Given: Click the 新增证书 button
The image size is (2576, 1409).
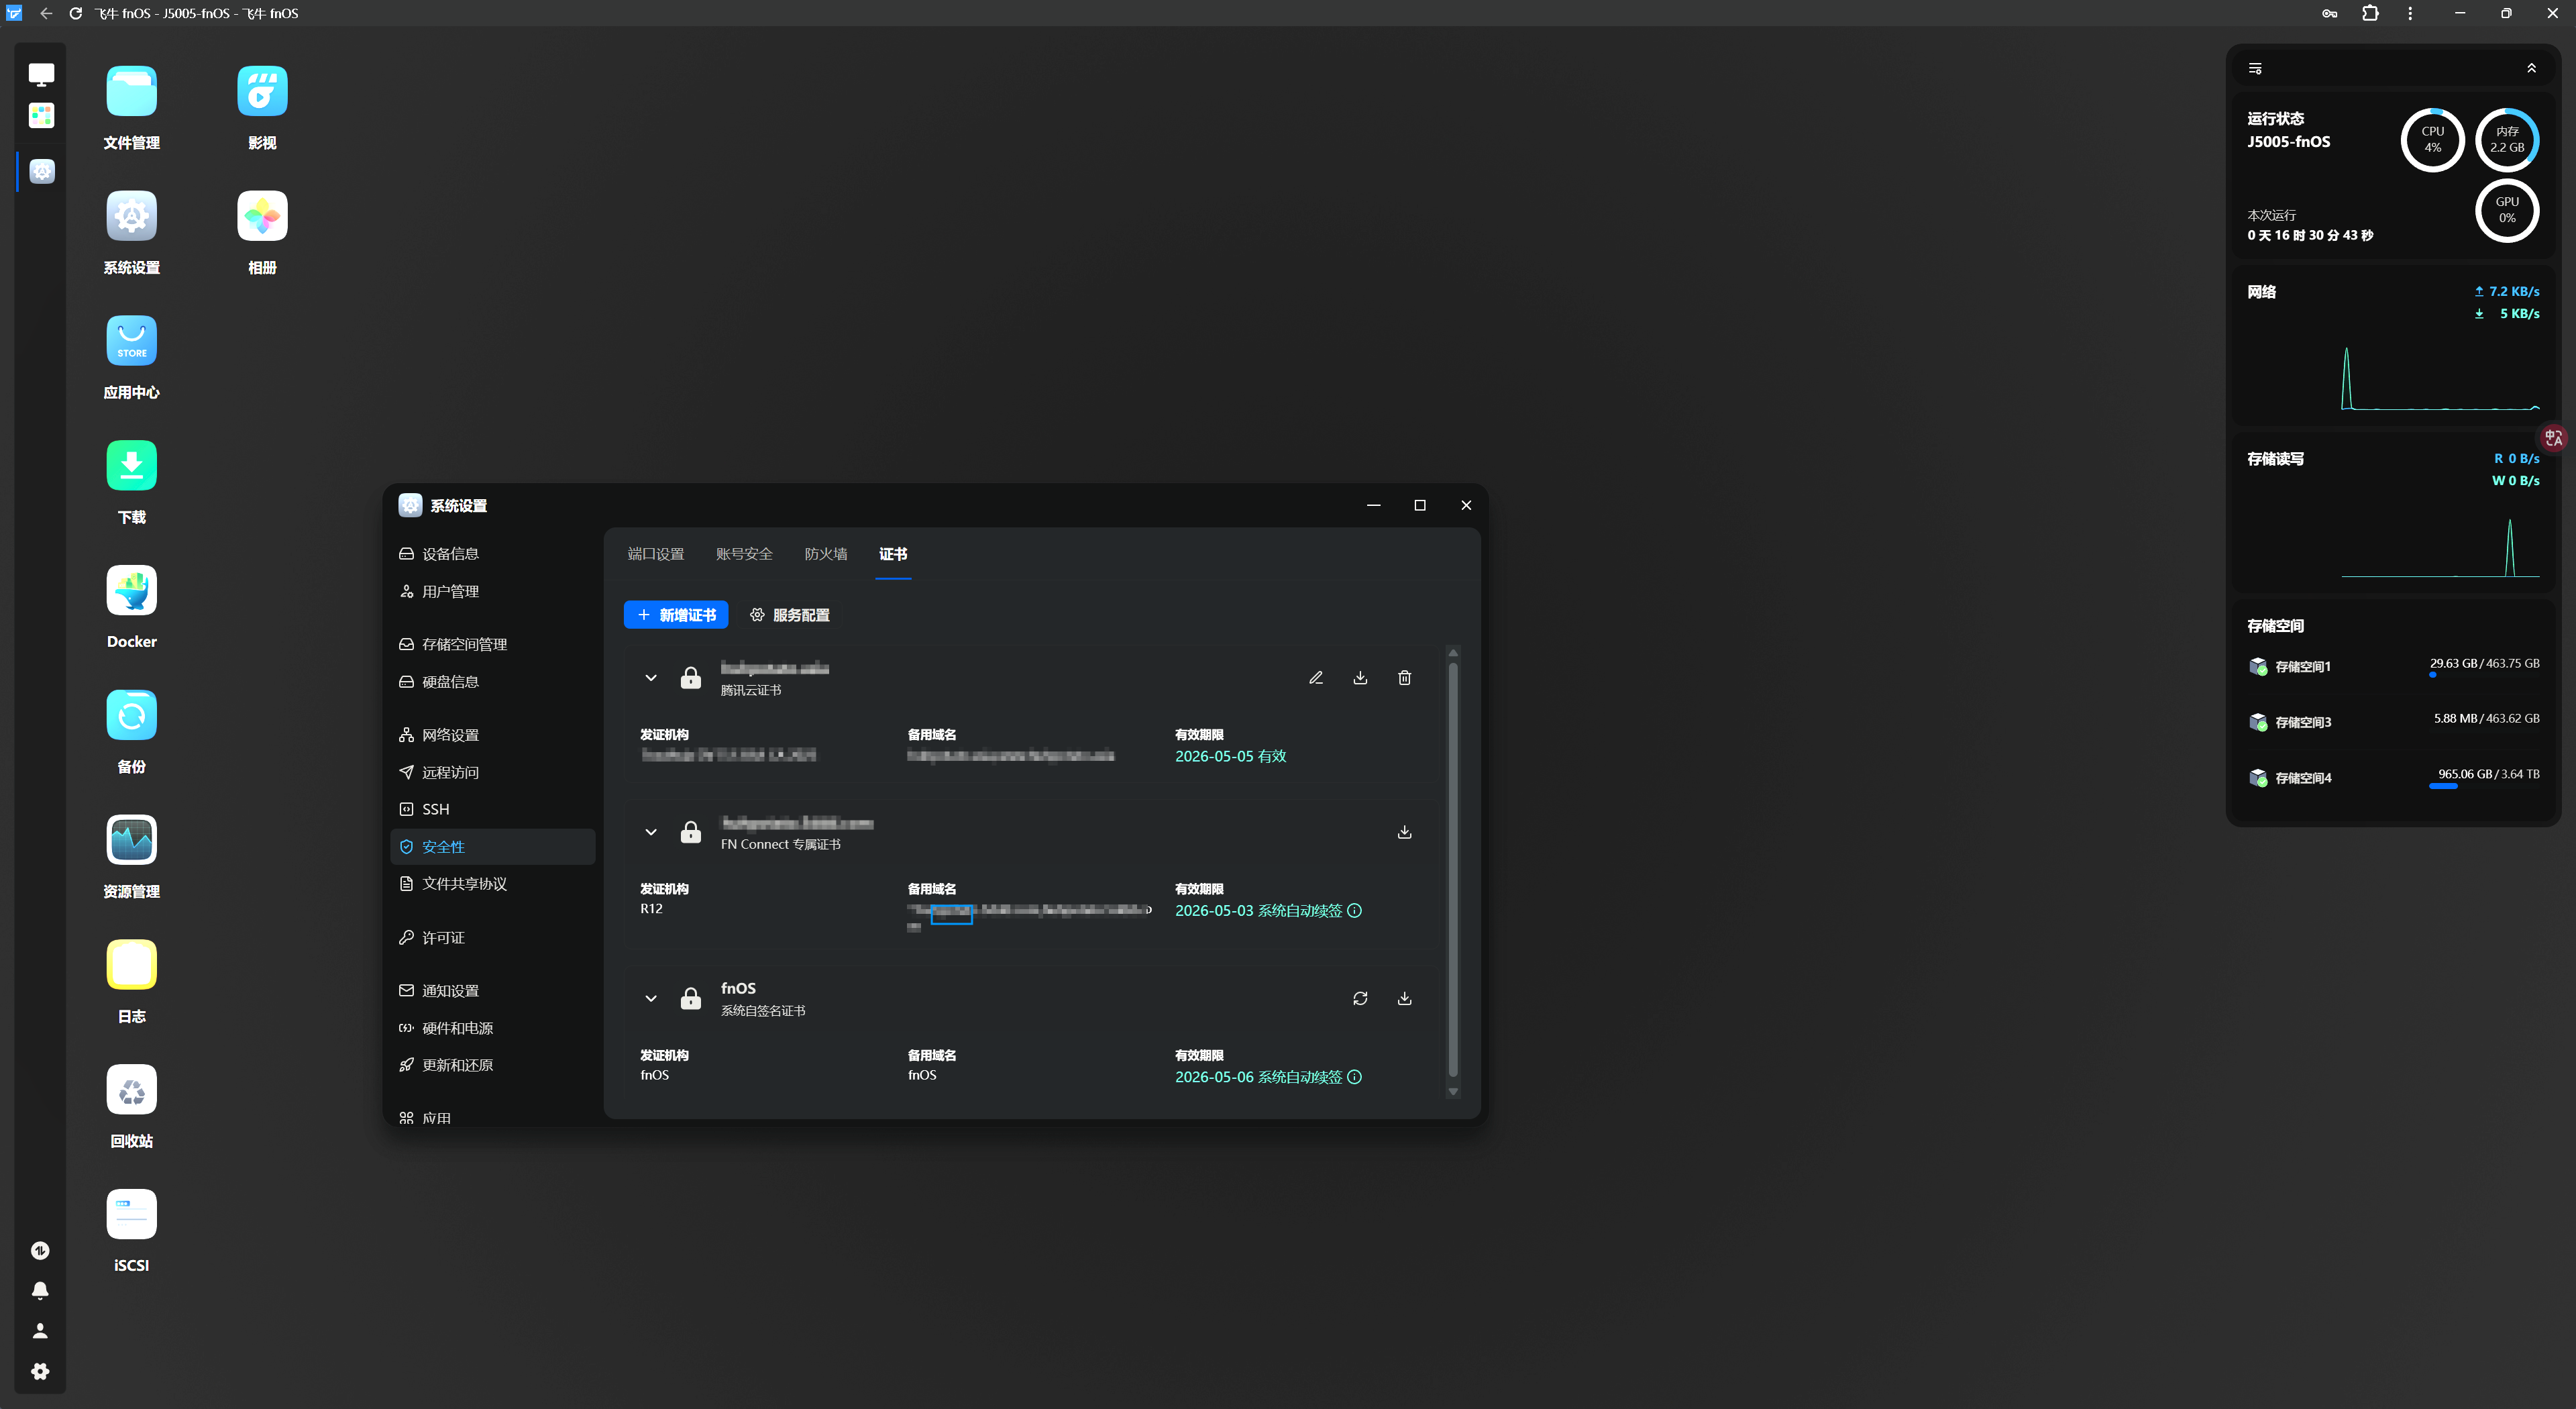Looking at the screenshot, I should 676,615.
